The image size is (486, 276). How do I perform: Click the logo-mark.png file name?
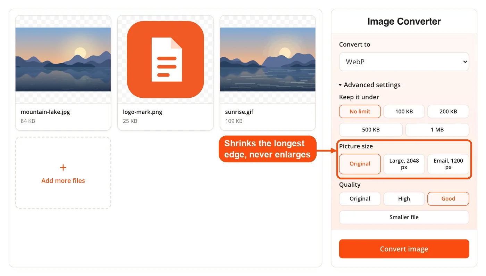143,112
